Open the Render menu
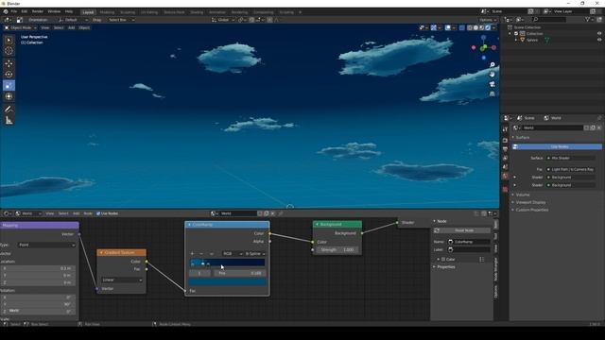Image resolution: width=605 pixels, height=340 pixels. point(38,11)
